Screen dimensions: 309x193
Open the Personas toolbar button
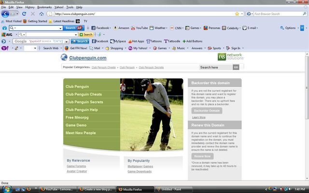click(212, 28)
